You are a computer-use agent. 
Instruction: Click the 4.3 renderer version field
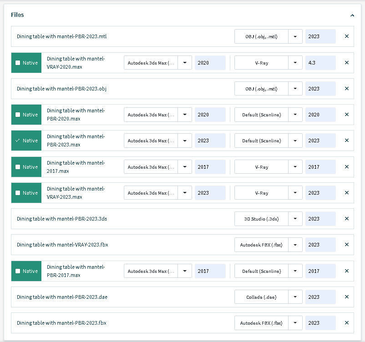pos(320,63)
